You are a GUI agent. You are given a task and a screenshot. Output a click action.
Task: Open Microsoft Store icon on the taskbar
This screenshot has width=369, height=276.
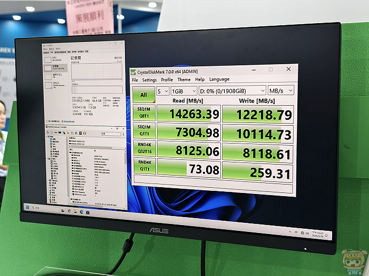(88, 212)
